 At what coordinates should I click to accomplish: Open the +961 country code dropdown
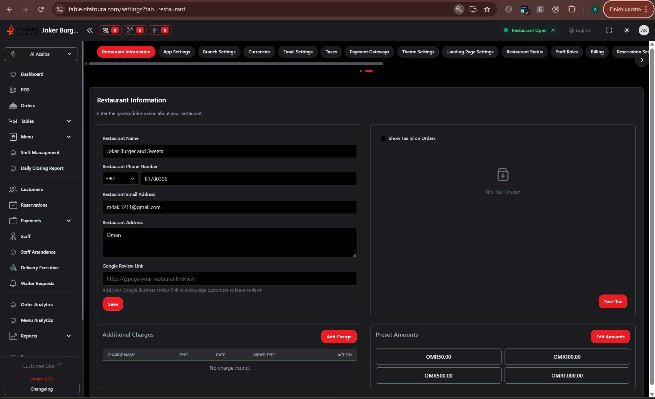120,178
